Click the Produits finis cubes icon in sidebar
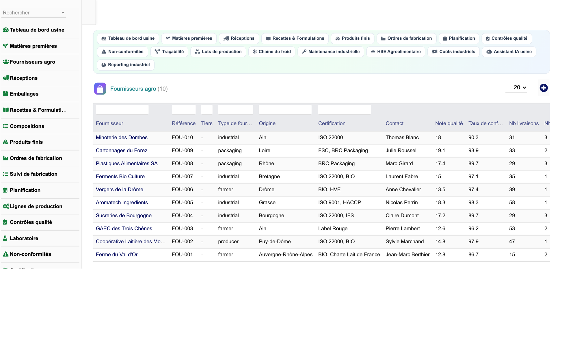Screen dimensions: 562x348 pos(5,142)
